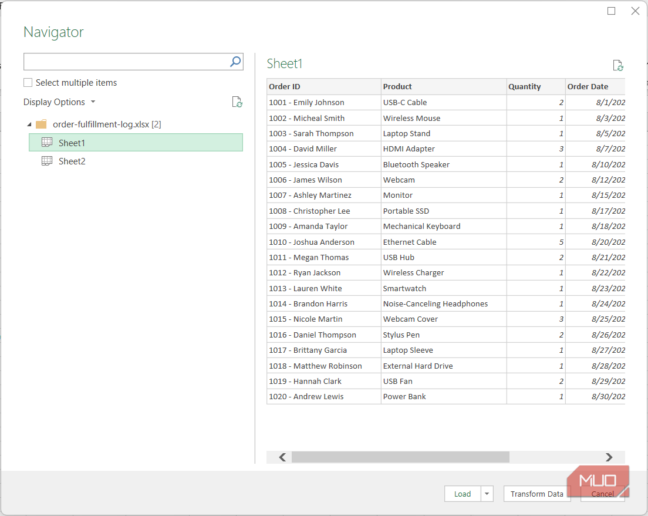The image size is (648, 516).
Task: Refresh the Sheet1 preview using top-right icon
Action: tap(618, 65)
